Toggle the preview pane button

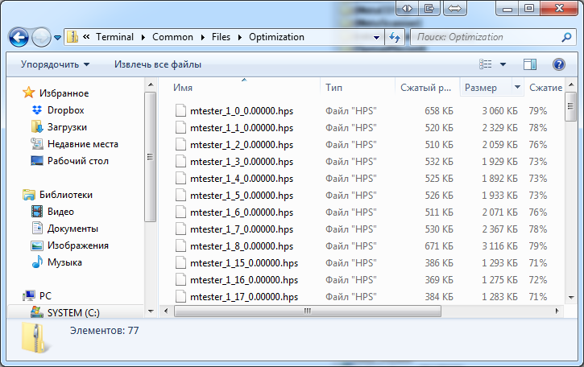[529, 64]
